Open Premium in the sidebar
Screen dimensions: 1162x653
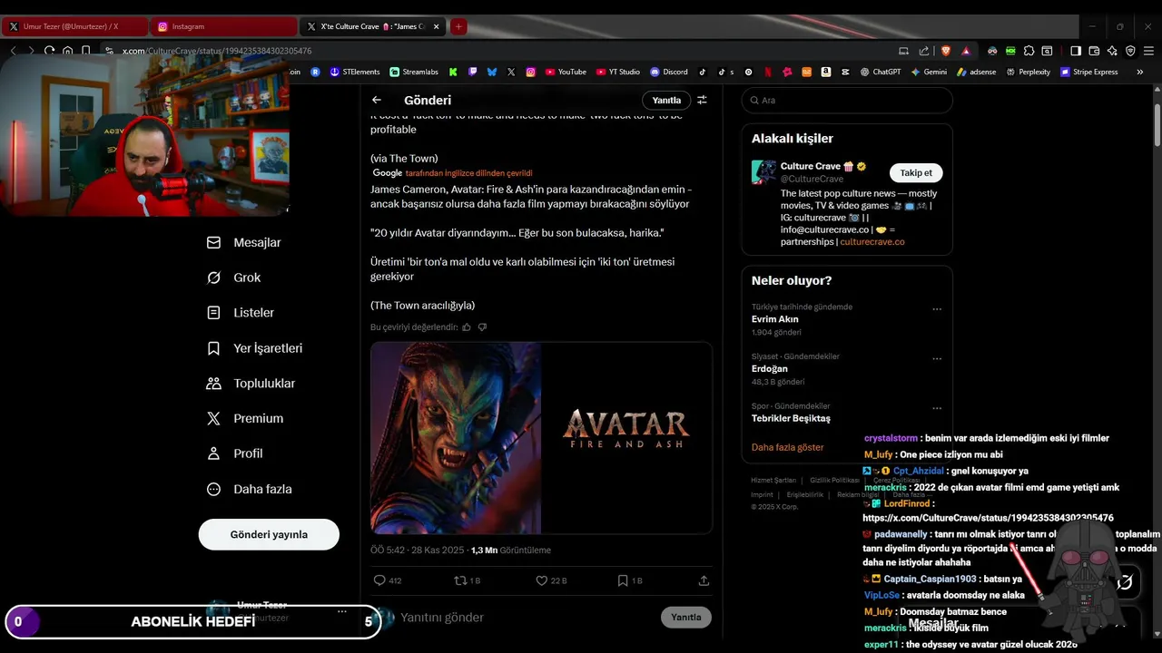(245, 418)
